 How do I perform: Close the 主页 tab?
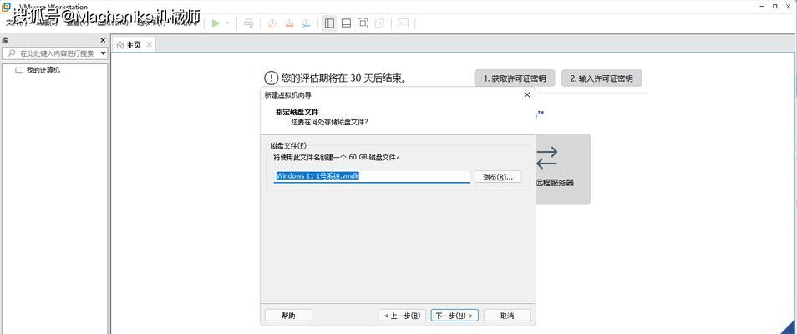149,45
